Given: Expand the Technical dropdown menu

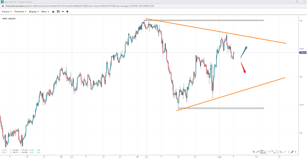Looking at the screenshot, I should pos(20,11).
